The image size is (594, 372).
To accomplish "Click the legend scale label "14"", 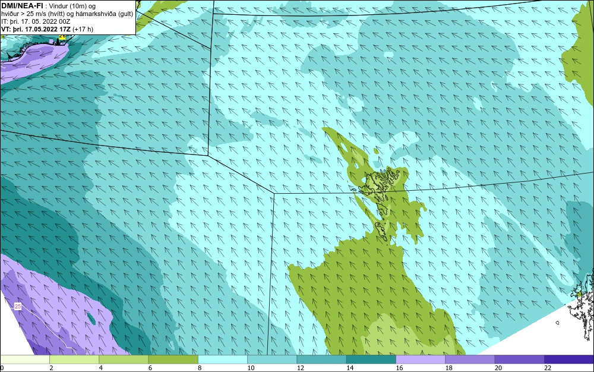I will tap(350, 368).
